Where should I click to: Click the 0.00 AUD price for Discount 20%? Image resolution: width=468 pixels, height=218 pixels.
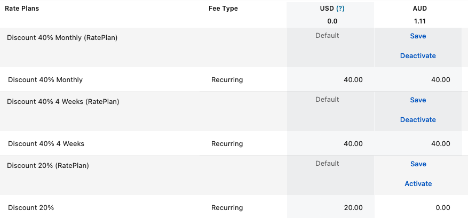[x=442, y=208]
